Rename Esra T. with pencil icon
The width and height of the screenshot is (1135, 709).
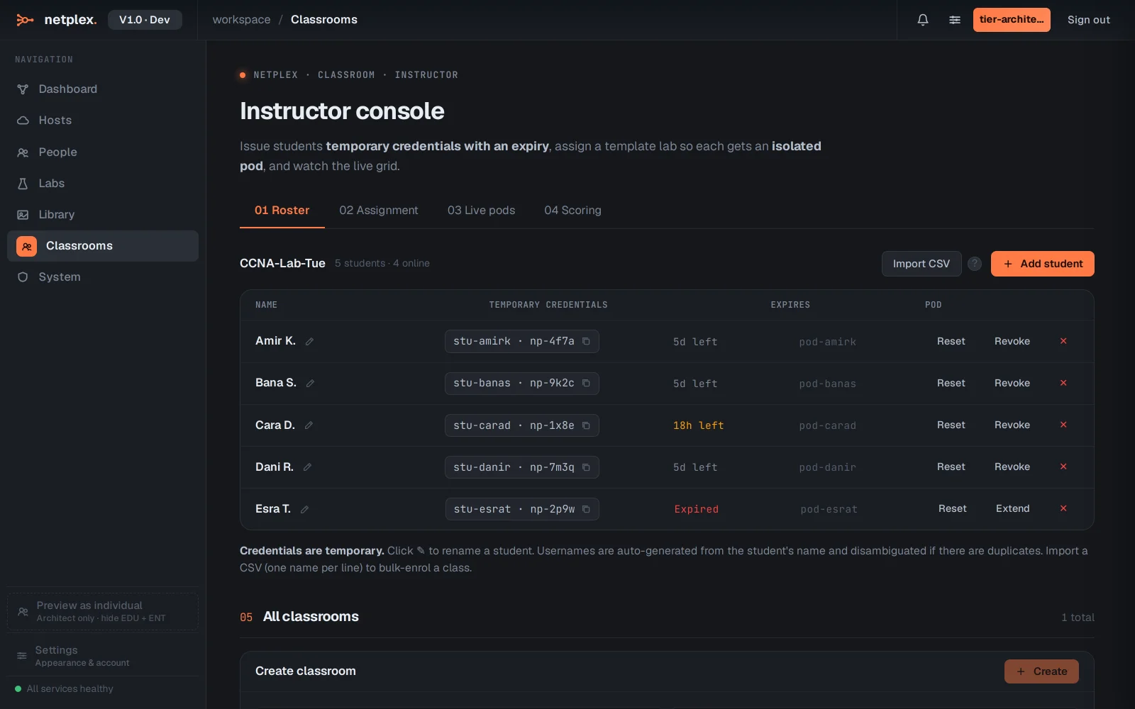304,509
